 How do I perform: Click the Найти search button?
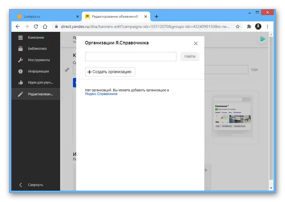click(x=190, y=56)
